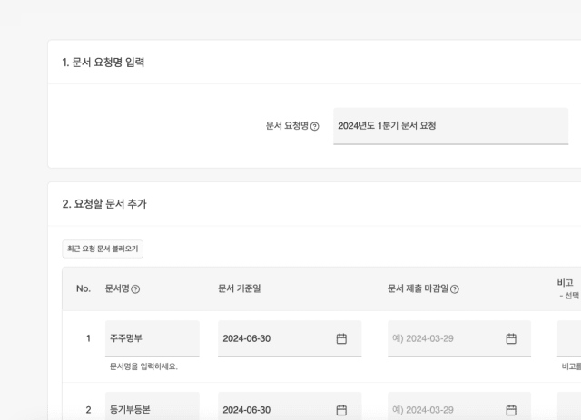Click 최근 요청 문서 불러오기 button
This screenshot has width=581, height=420.
click(103, 249)
